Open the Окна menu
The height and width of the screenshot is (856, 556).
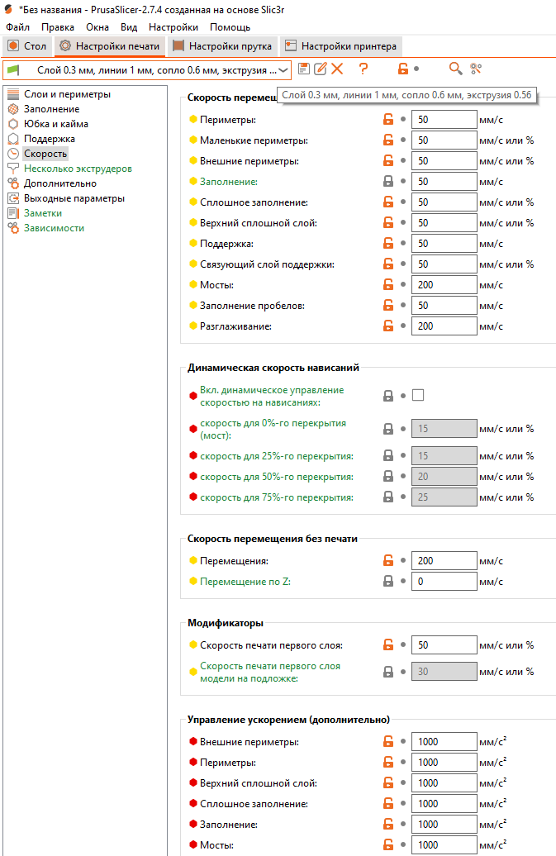(x=97, y=27)
